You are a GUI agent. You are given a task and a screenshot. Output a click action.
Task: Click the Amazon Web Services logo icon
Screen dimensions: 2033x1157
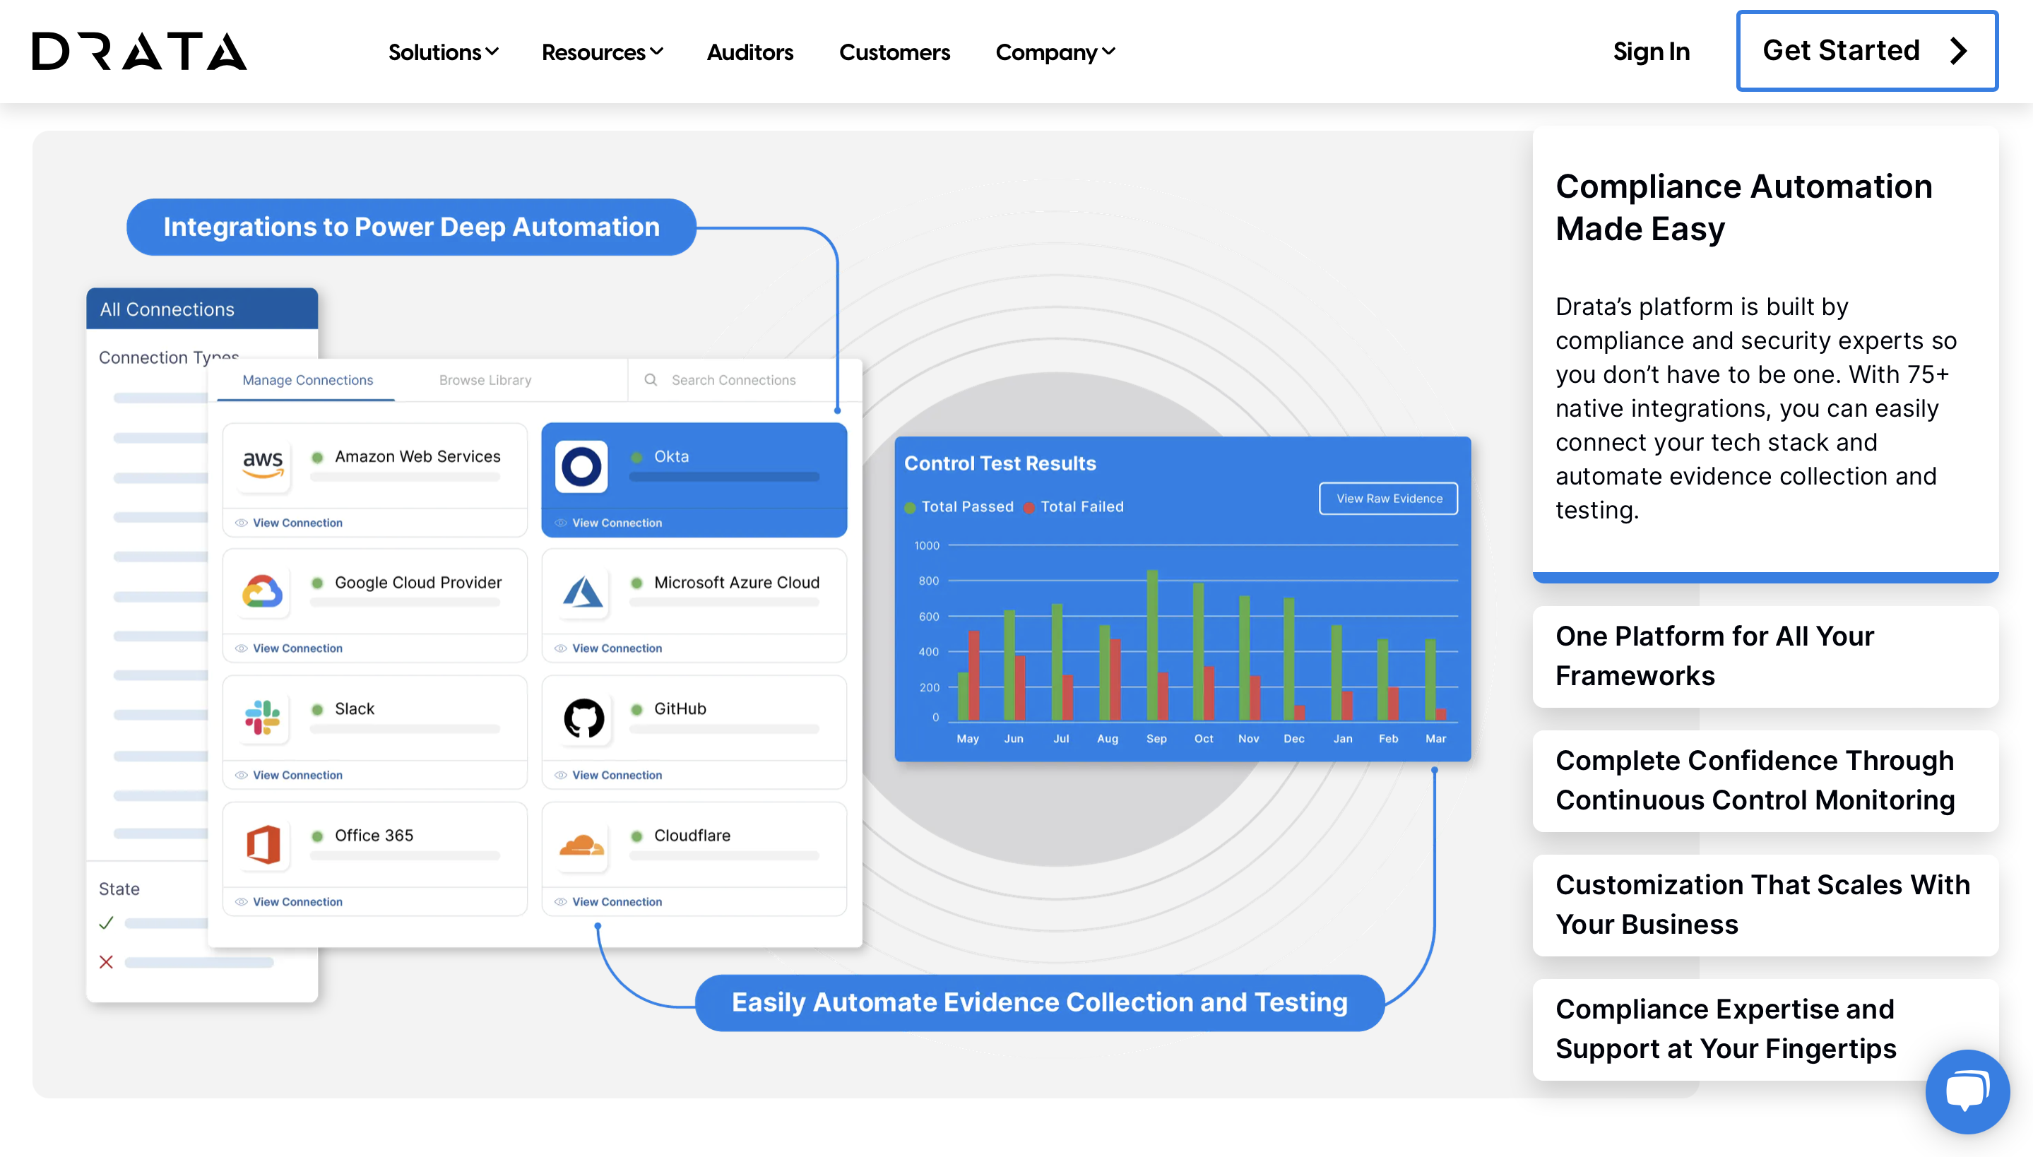click(x=263, y=465)
